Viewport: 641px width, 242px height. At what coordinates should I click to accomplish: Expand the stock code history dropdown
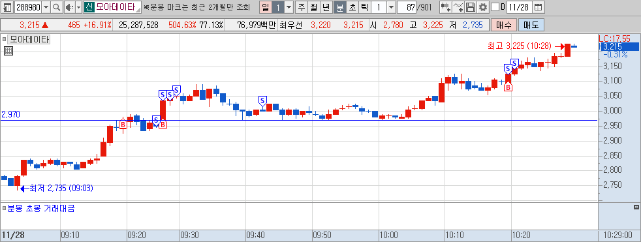pos(46,7)
